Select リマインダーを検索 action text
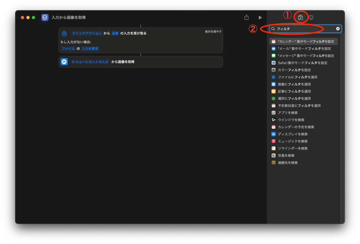 click(x=292, y=148)
